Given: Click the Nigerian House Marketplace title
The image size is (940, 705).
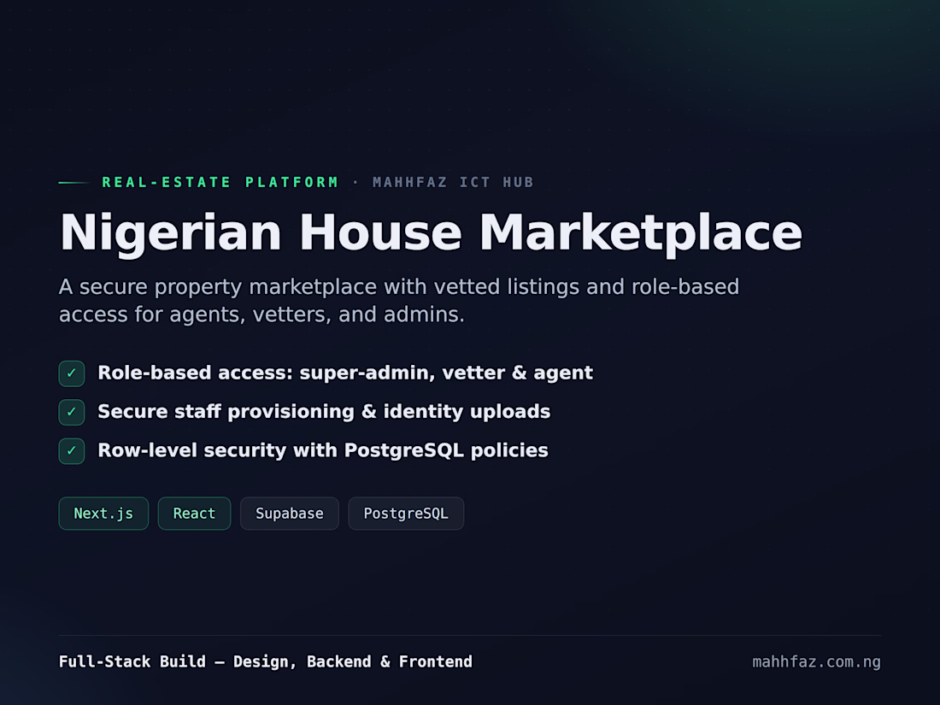Looking at the screenshot, I should pos(431,232).
